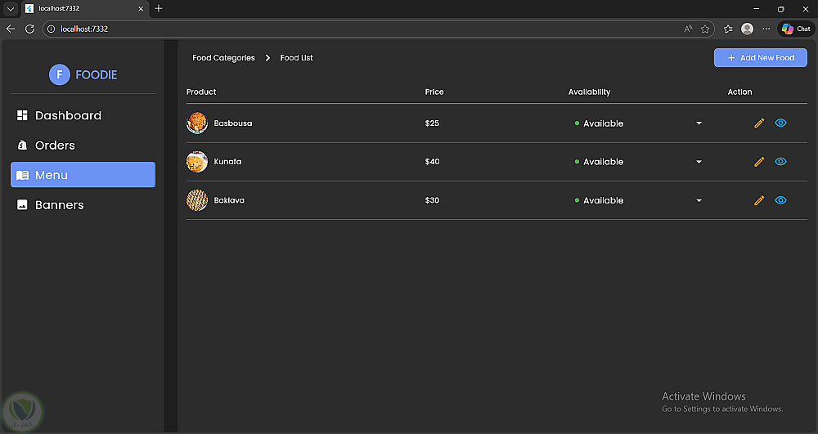Image resolution: width=818 pixels, height=434 pixels.
Task: Click the Add New Food button
Action: 760,58
